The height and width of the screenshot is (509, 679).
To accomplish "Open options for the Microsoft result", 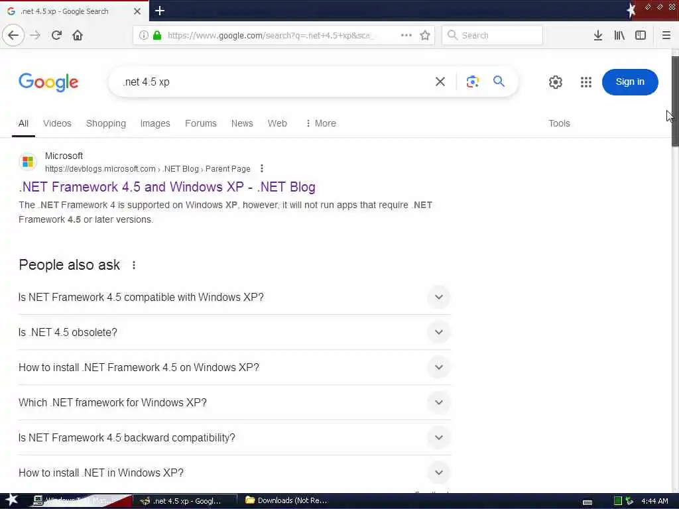I will point(261,168).
